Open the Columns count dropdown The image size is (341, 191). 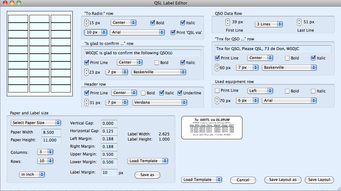(46, 152)
